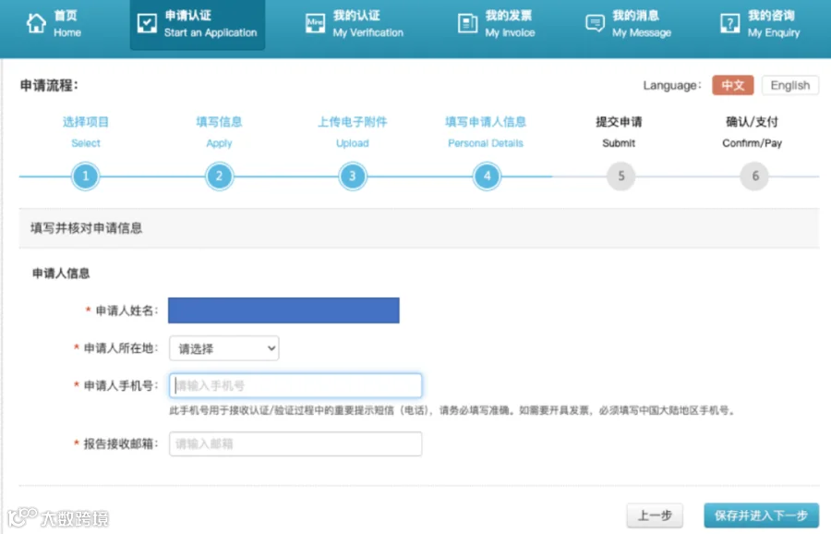This screenshot has width=831, height=534.
Task: Click the My Verification icon
Action: pos(316,24)
